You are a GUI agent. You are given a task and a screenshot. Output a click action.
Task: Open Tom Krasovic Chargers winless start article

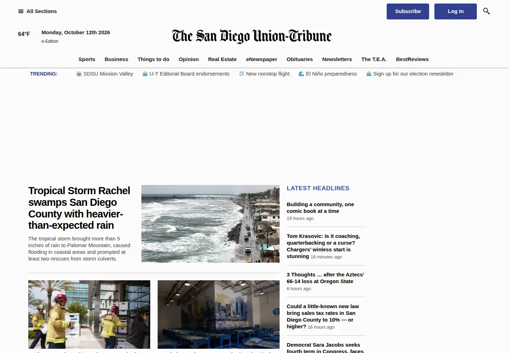point(323,246)
